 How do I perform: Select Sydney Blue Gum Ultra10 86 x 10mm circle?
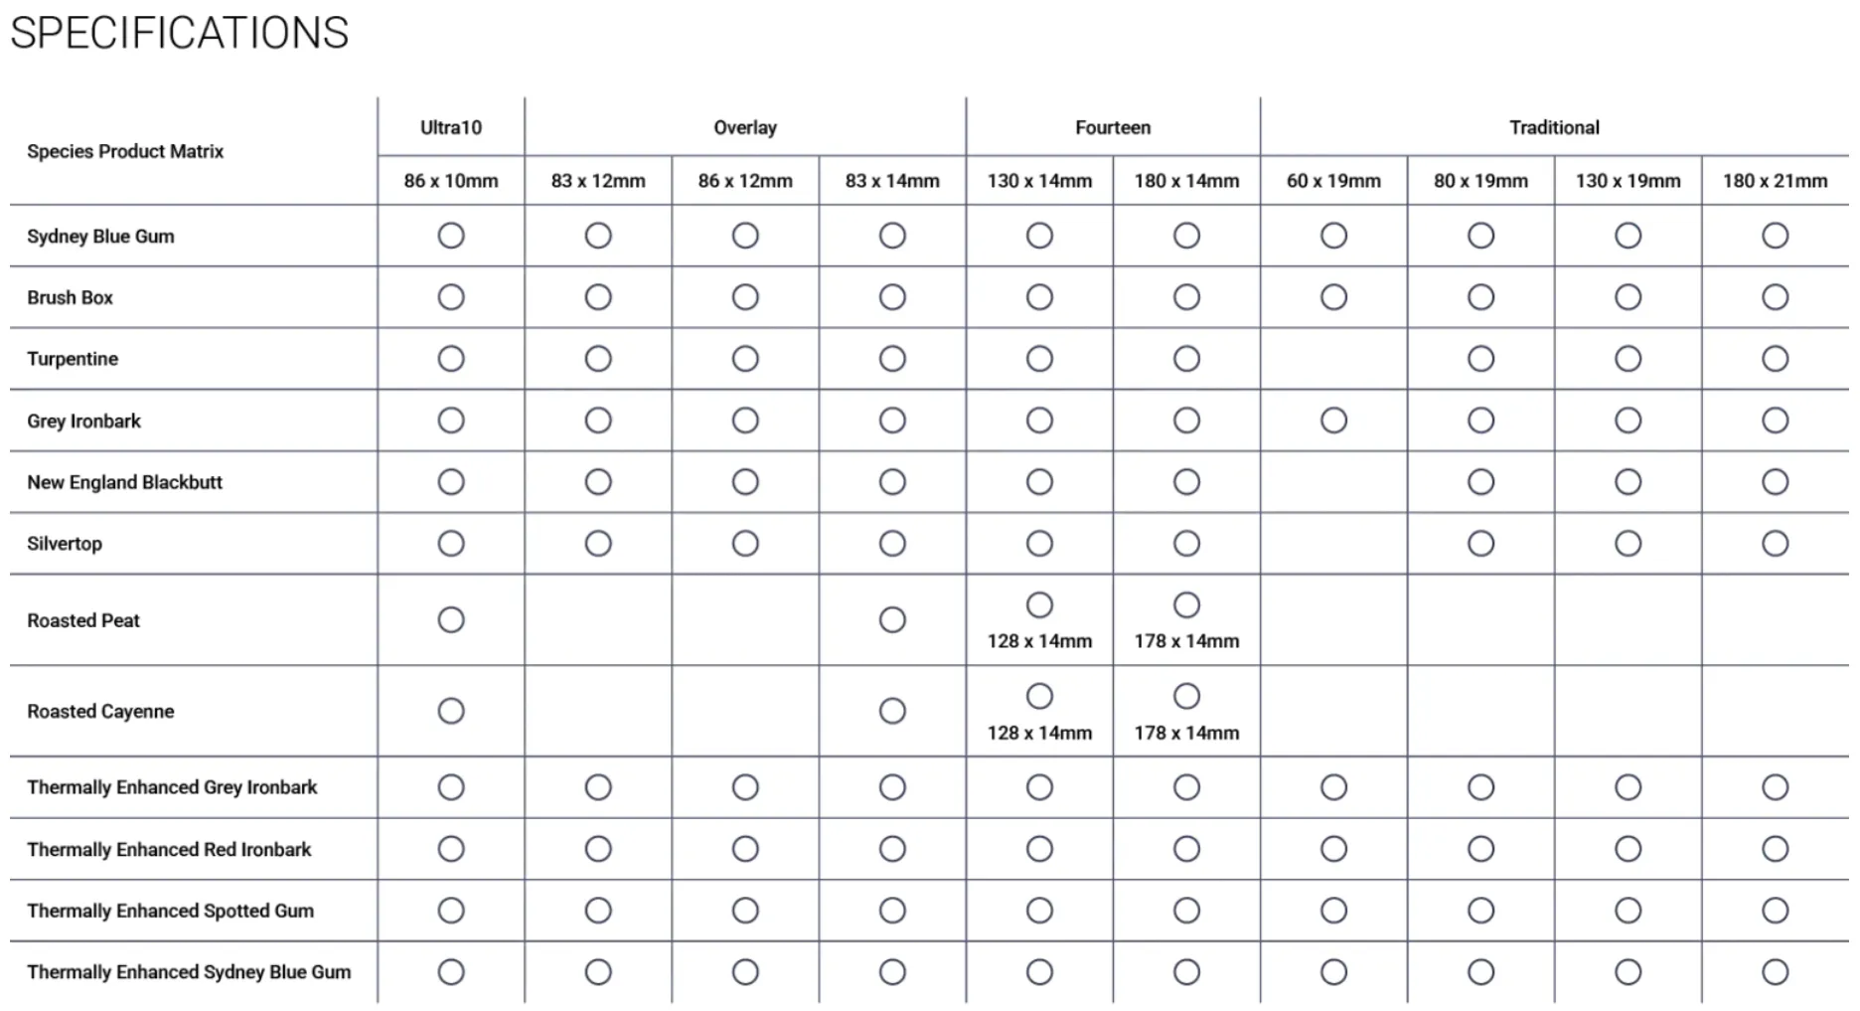(451, 236)
